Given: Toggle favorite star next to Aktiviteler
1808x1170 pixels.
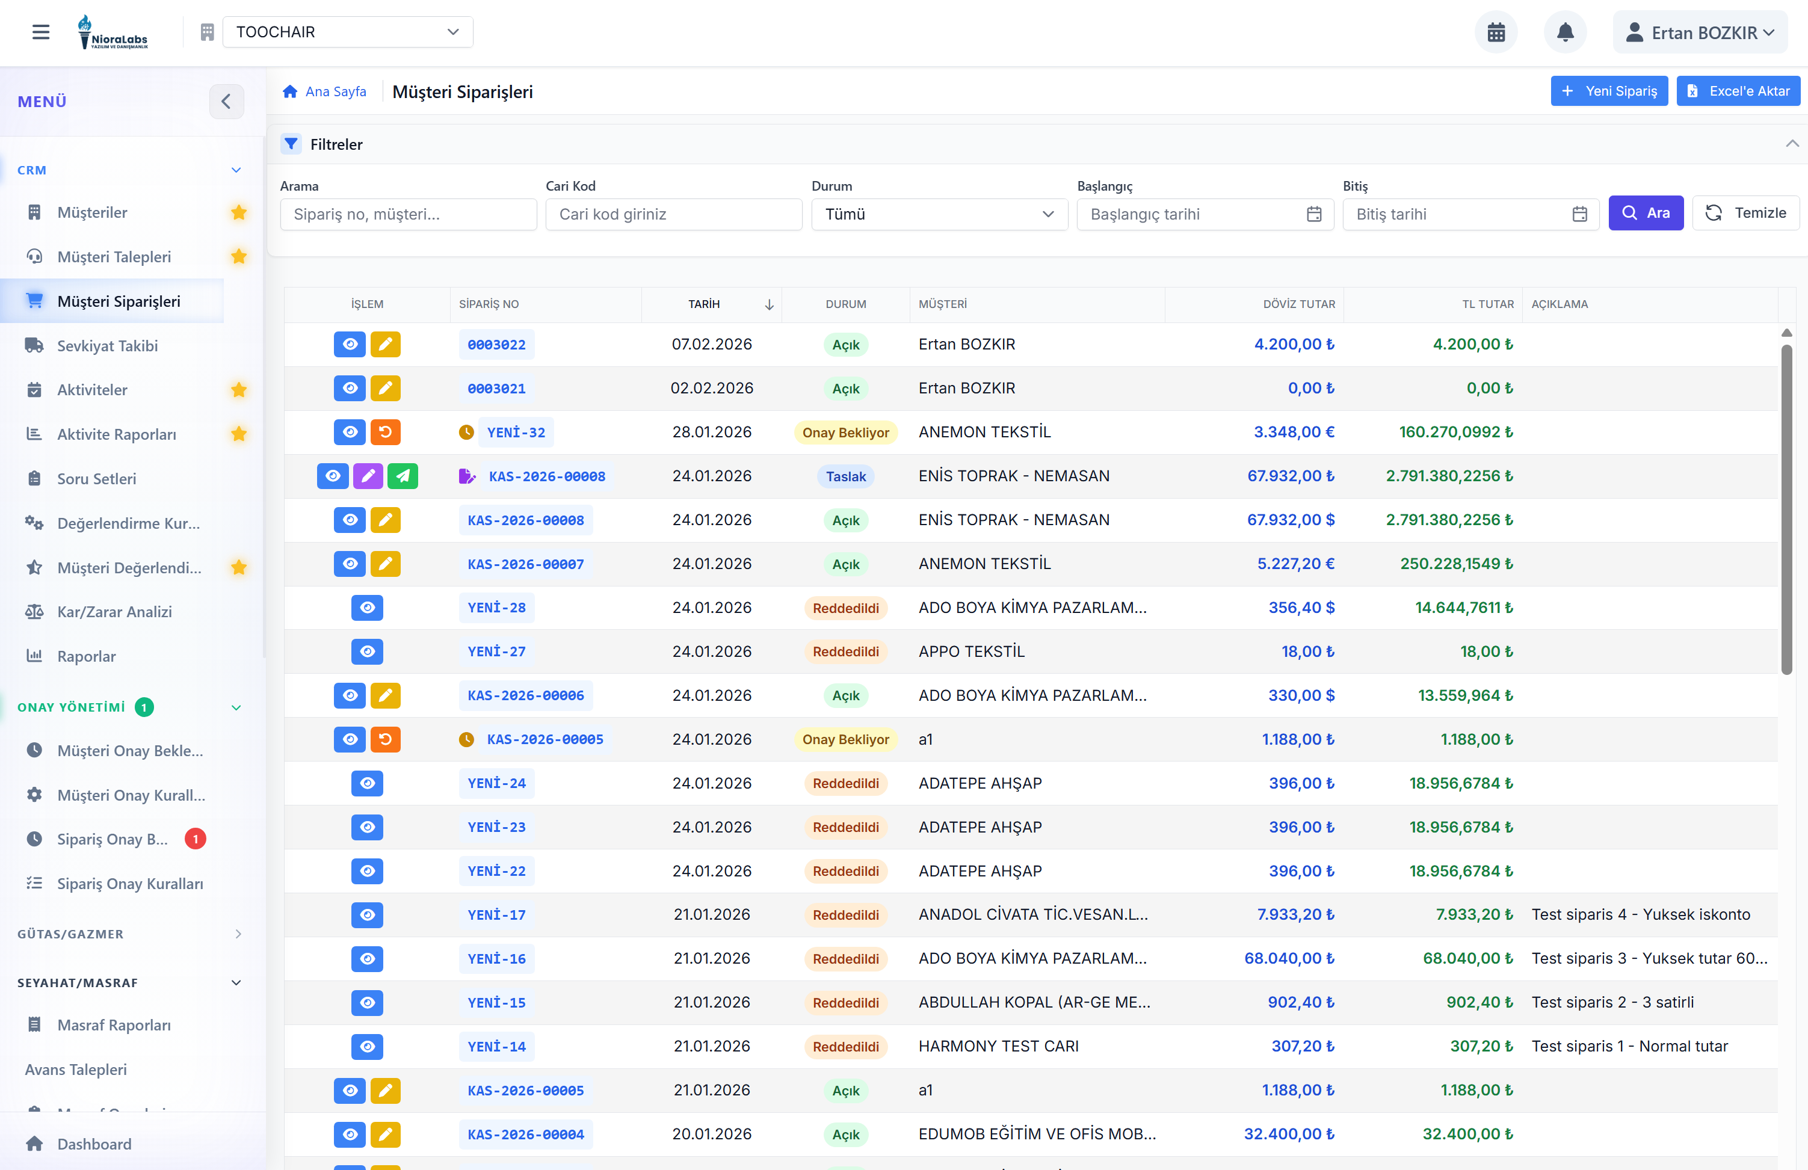Looking at the screenshot, I should pos(238,390).
